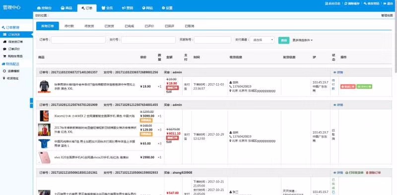Focus the 订单号 order number input

[x=78, y=40]
